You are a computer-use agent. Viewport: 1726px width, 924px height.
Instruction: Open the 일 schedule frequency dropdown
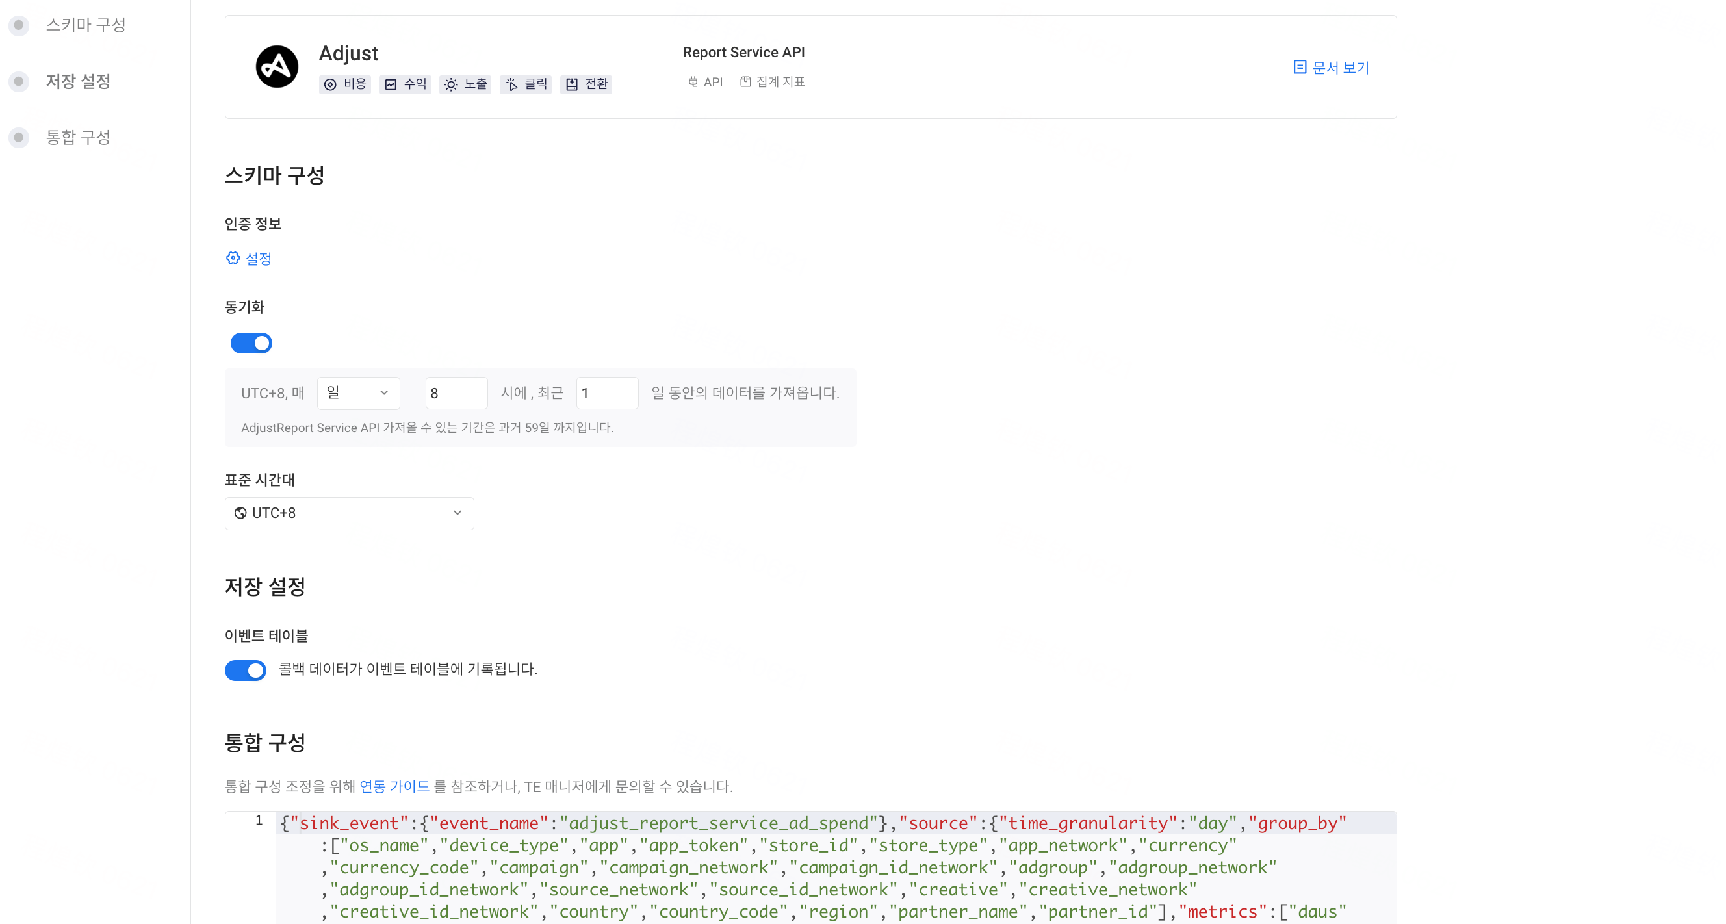pyautogui.click(x=357, y=392)
